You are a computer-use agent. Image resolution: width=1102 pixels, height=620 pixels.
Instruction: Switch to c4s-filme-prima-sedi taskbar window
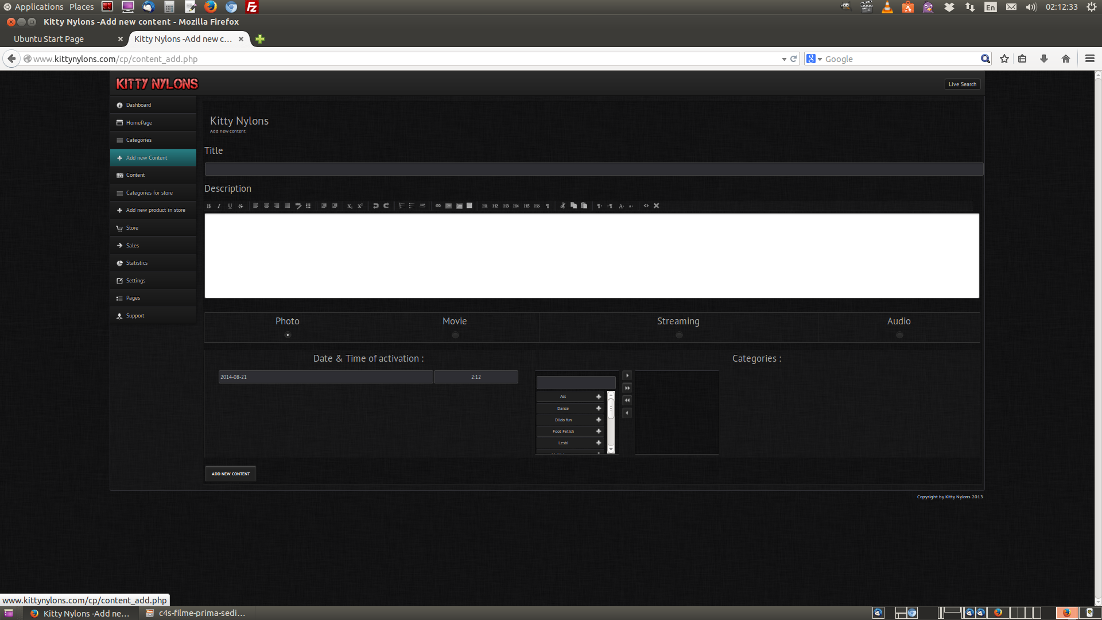click(196, 613)
